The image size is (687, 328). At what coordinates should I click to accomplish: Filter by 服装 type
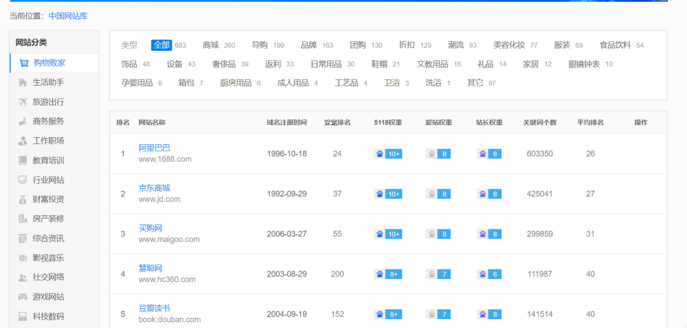click(562, 45)
